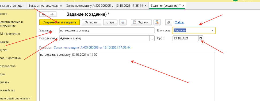Open the calendar picker for Срок
The width and height of the screenshot is (260, 101).
[x=201, y=38]
